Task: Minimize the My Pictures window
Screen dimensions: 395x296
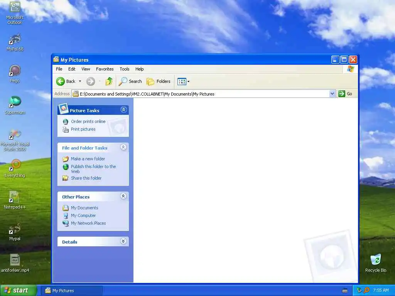Action: (x=335, y=60)
